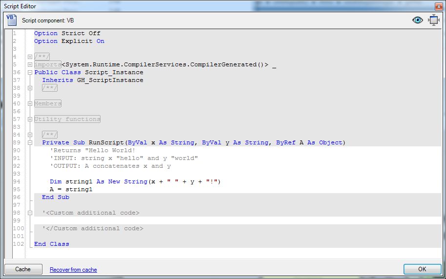
Task: Click the 'Dim string1 As New String' line
Action: pos(135,181)
